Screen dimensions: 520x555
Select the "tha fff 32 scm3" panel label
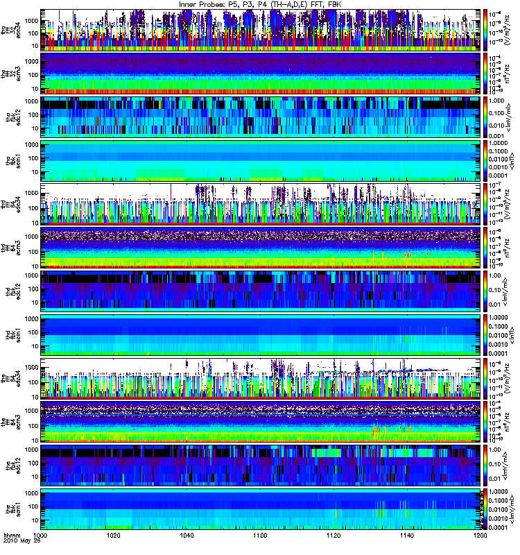10,74
